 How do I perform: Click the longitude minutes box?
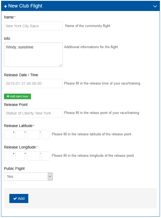[x=20, y=156]
